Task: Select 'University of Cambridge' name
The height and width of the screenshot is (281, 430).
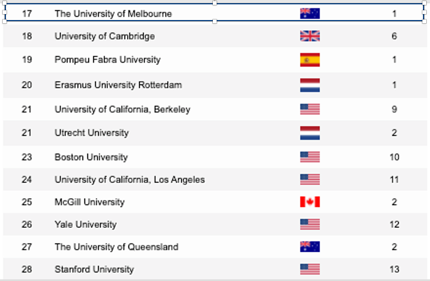Action: [105, 36]
